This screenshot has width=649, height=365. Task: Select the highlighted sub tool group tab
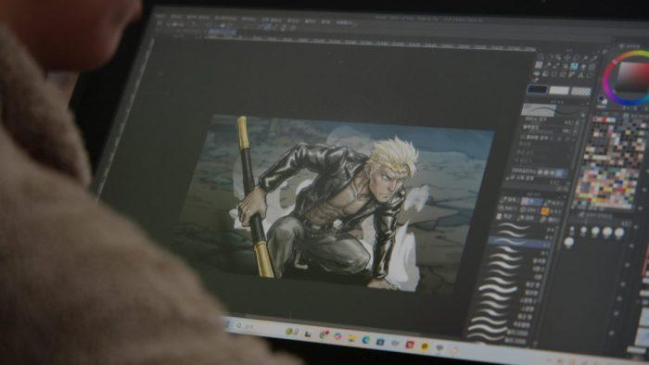tap(532, 201)
